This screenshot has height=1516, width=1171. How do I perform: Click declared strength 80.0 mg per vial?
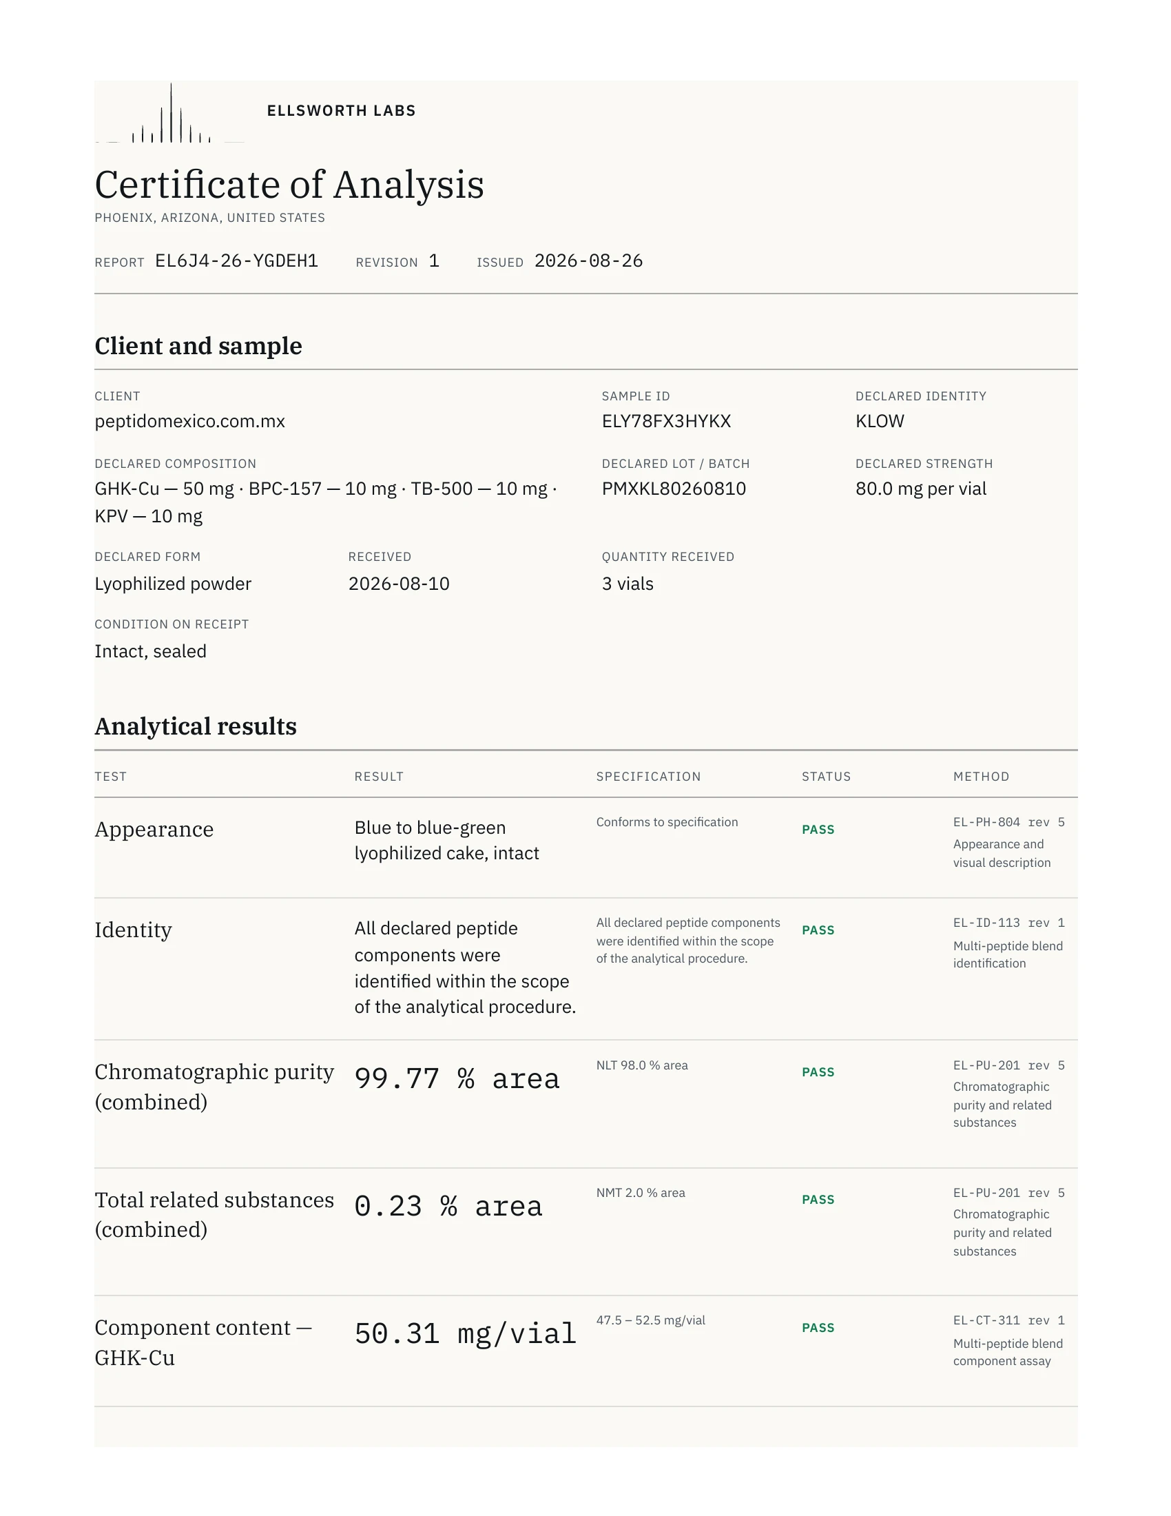[920, 489]
